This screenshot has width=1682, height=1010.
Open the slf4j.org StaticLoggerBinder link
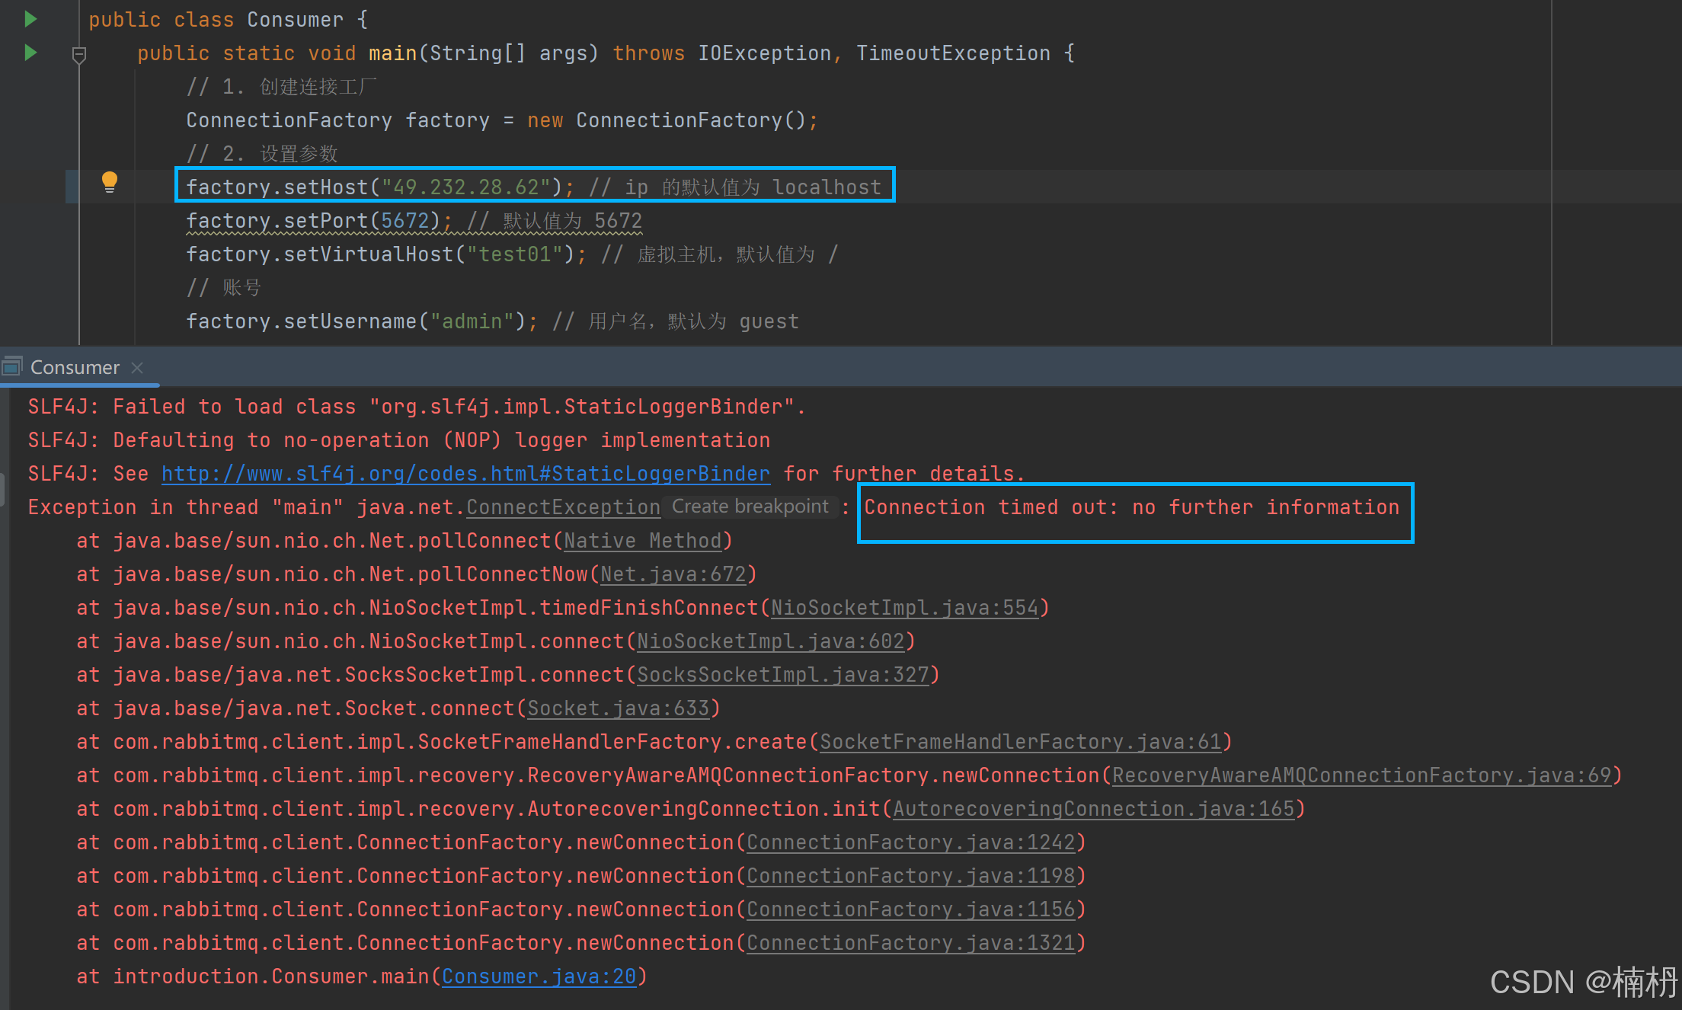pos(465,474)
